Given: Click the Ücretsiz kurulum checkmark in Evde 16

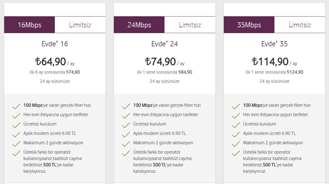Looking at the screenshot, I should click(x=16, y=125).
